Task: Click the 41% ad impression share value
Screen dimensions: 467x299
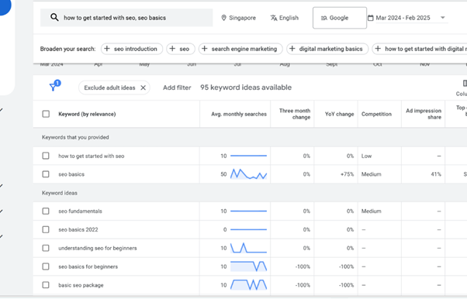Action: [436, 174]
